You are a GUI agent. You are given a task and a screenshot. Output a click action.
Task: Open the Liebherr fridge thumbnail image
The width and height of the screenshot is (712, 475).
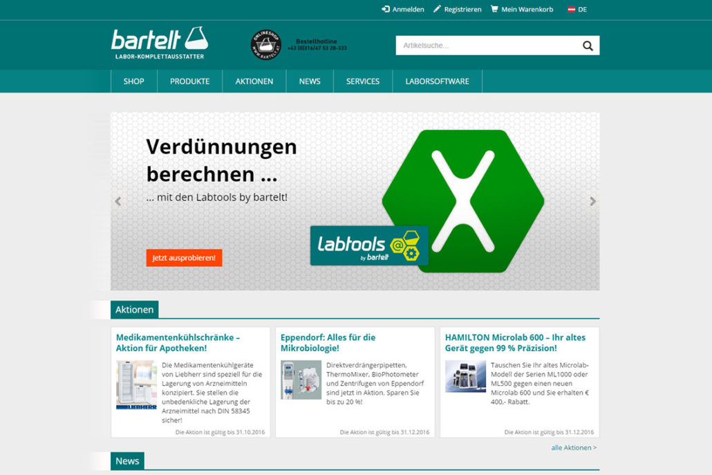136,384
